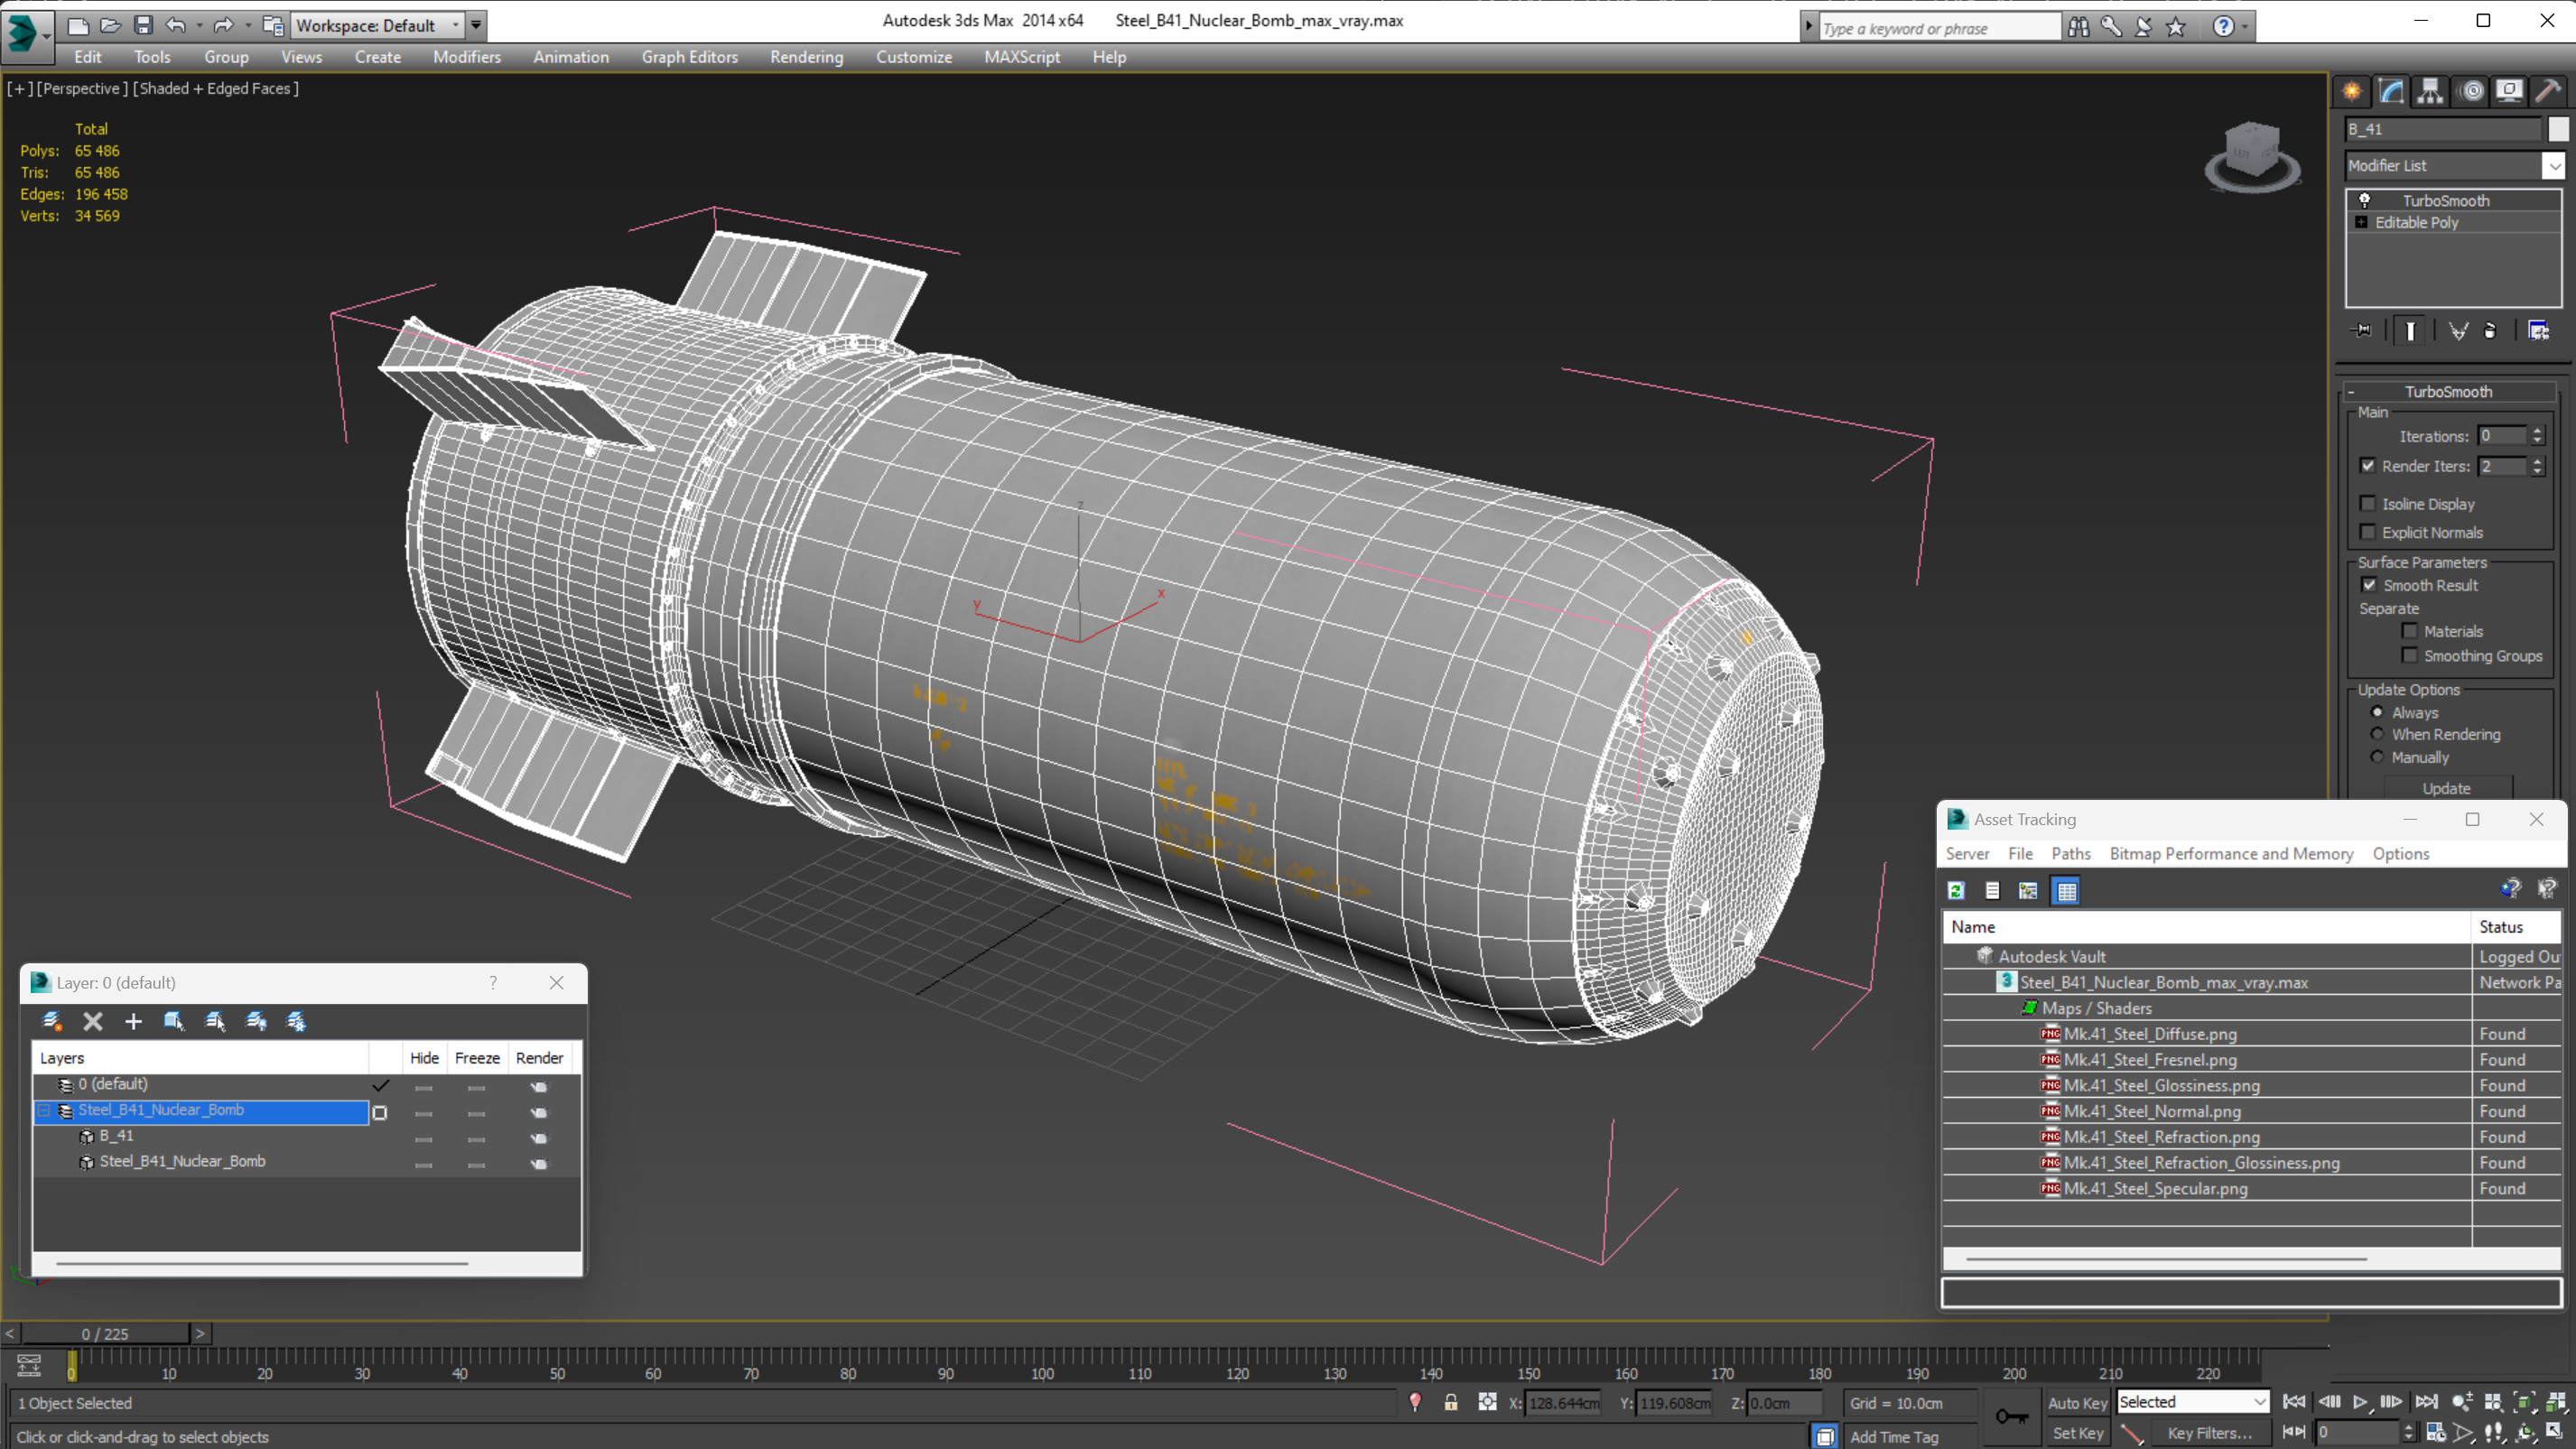Image resolution: width=2576 pixels, height=1449 pixels.
Task: Open the Create command panel tab
Action: tap(2352, 91)
